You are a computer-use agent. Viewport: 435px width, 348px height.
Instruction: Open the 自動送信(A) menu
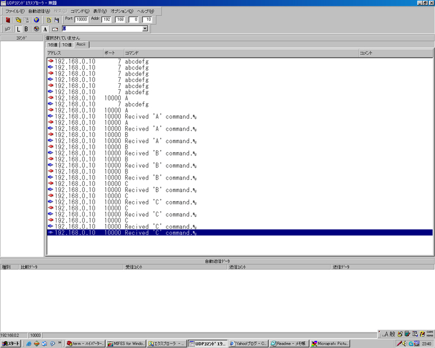[x=39, y=11]
